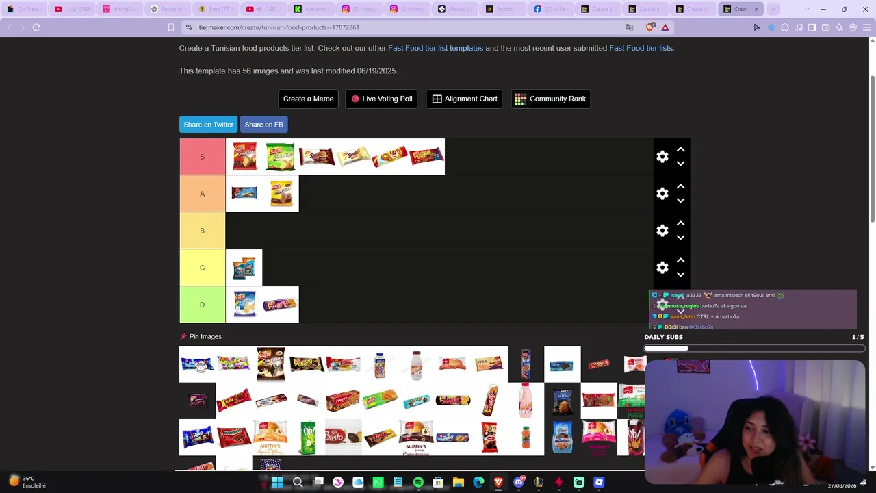Share the tier list on Twitter
Screen dimensions: 876x493
208,125
